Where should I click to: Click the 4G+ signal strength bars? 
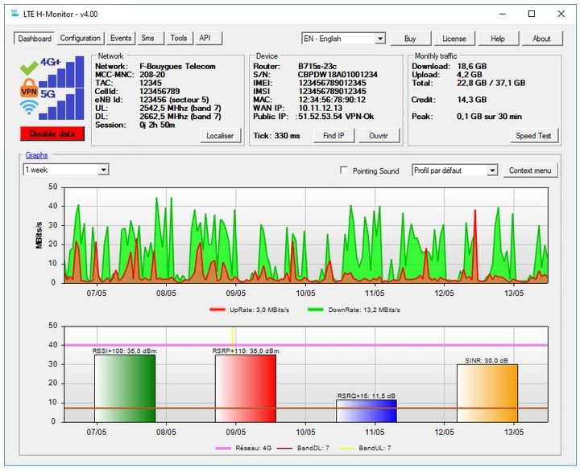coord(61,72)
